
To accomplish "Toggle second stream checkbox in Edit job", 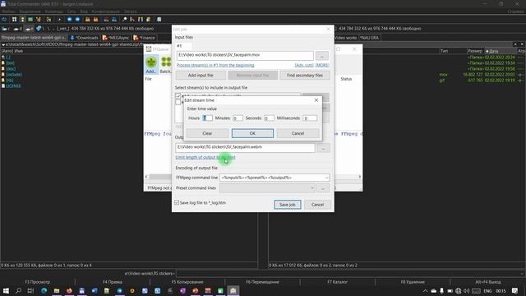I will point(178,102).
